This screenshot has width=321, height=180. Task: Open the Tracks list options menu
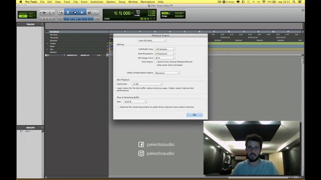[42, 24]
